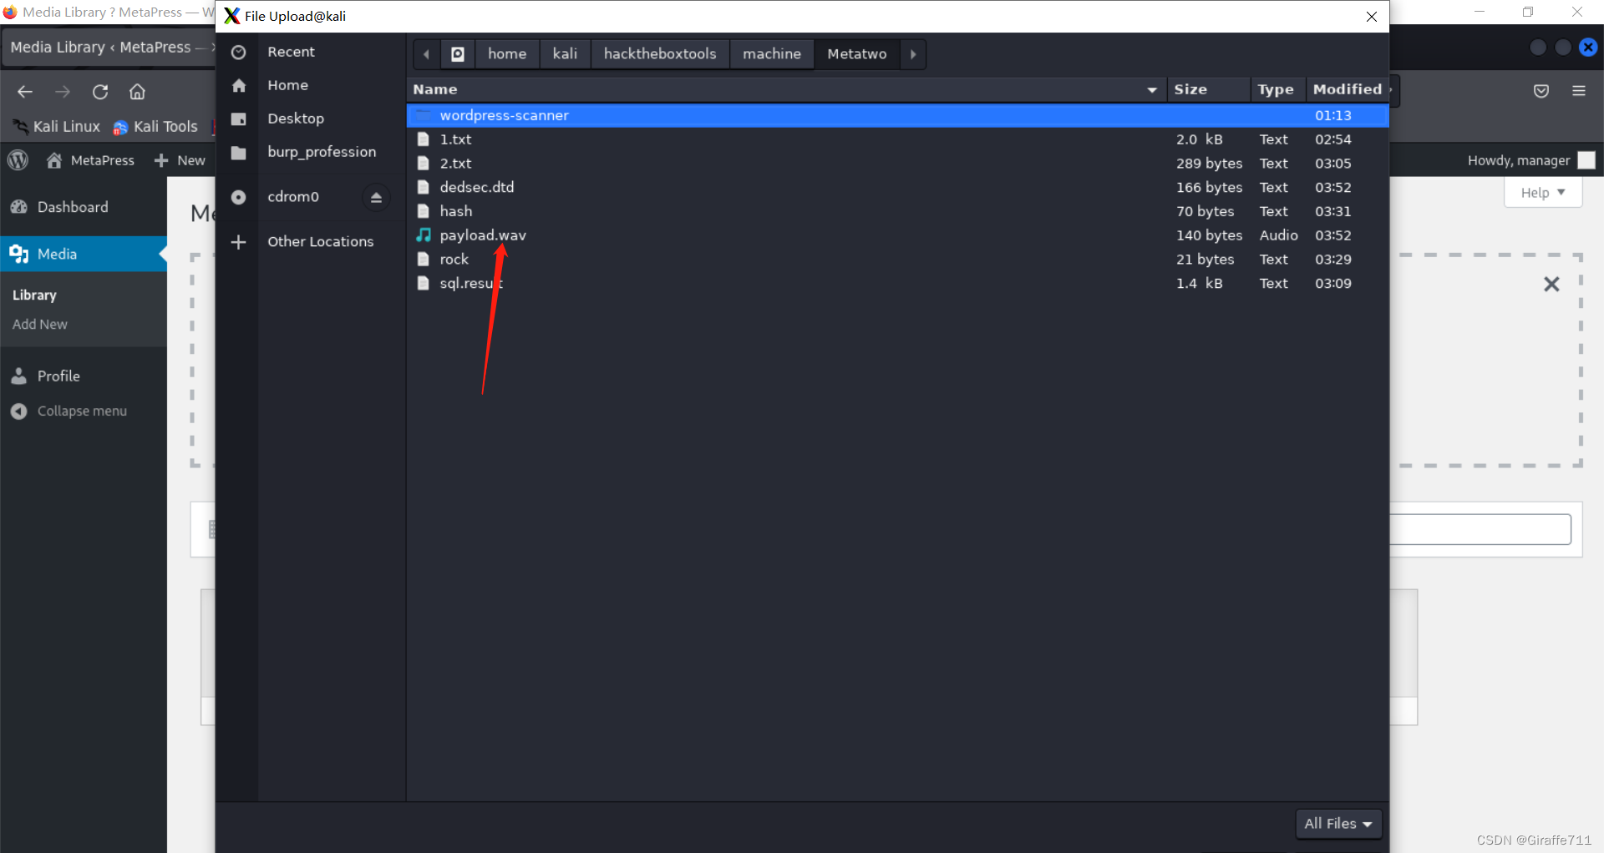Reload the page in Firefox
Viewport: 1604px width, 853px height.
tap(100, 92)
